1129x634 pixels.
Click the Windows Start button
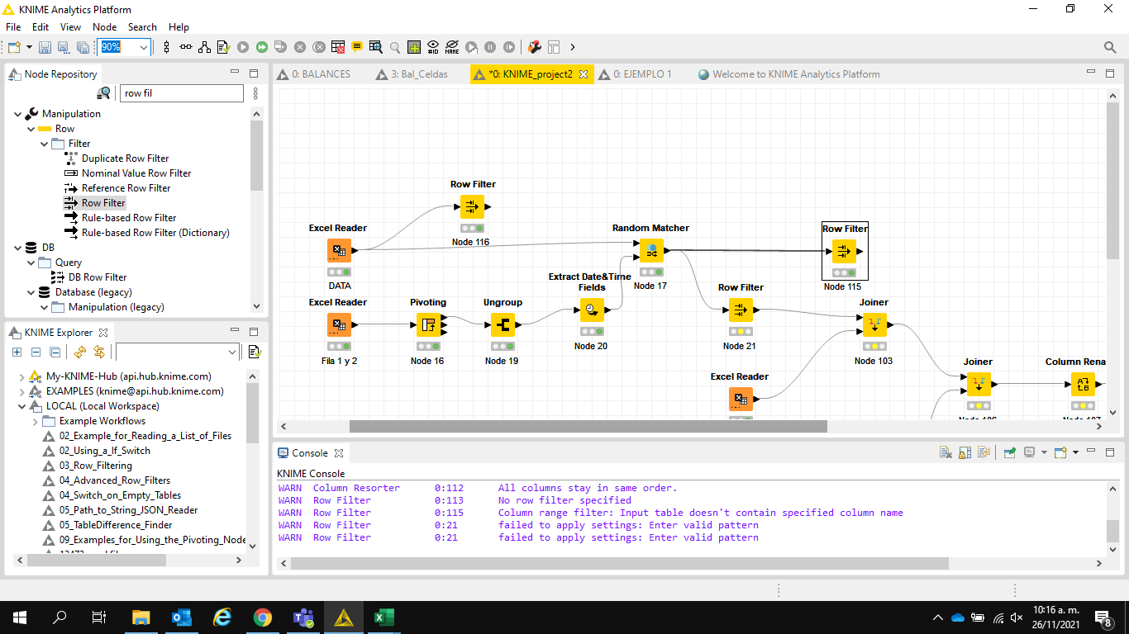[x=19, y=617]
